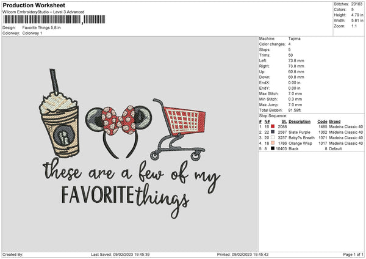The width and height of the screenshot is (366, 259).
Task: Click the Total Bobbin value 91.59ft
Action: [295, 110]
